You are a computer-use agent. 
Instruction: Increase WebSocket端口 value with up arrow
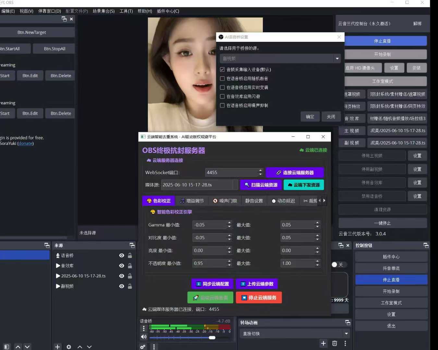pyautogui.click(x=260, y=170)
